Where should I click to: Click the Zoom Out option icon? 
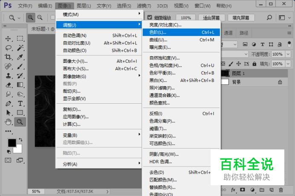click(40, 18)
